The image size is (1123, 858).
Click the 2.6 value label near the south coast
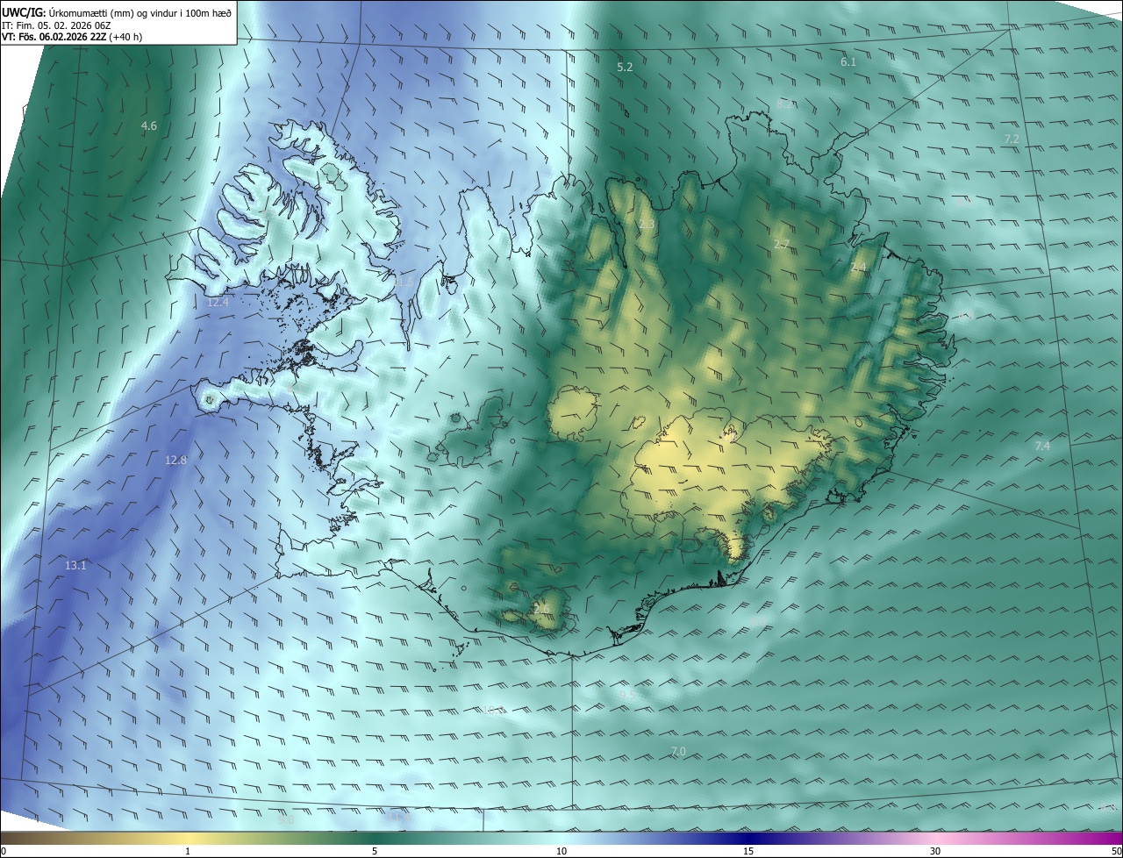(x=541, y=609)
